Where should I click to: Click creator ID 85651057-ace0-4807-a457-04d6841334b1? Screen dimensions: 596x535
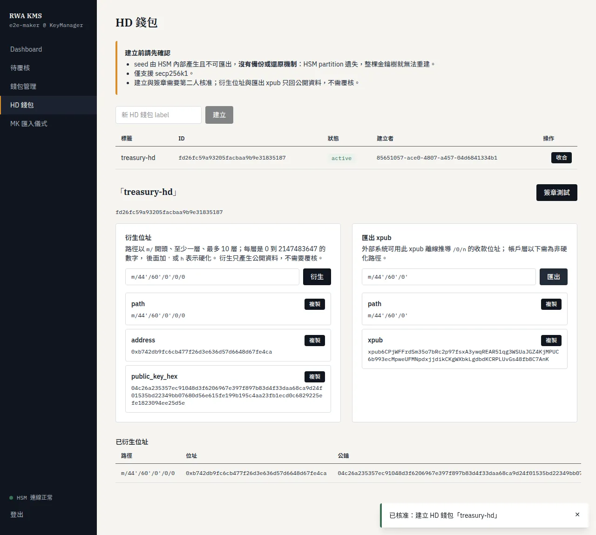pos(437,158)
